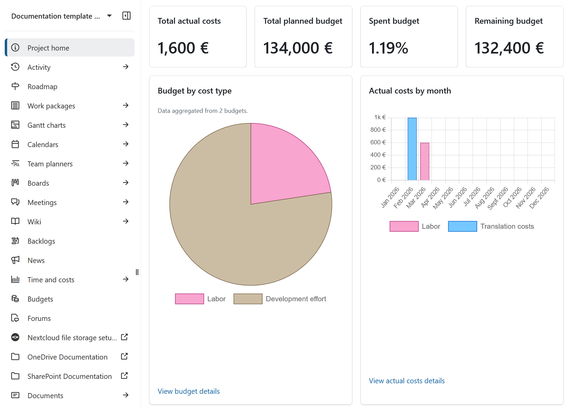Toggle Translation costs in chart legend
The width and height of the screenshot is (567, 408).
[x=463, y=226]
